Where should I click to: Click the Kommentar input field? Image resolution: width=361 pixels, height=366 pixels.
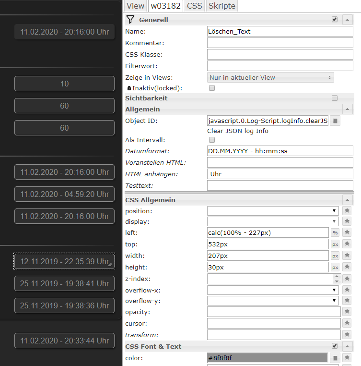[280, 43]
